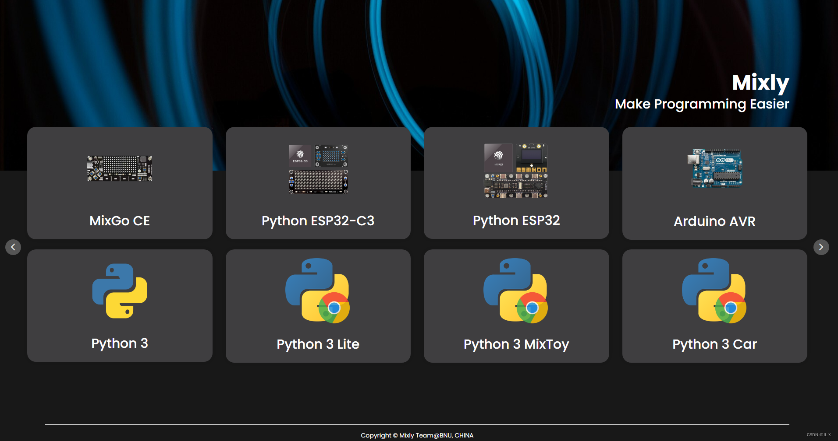This screenshot has width=838, height=441.
Task: Select the Python 3 Car label
Action: pyautogui.click(x=715, y=344)
